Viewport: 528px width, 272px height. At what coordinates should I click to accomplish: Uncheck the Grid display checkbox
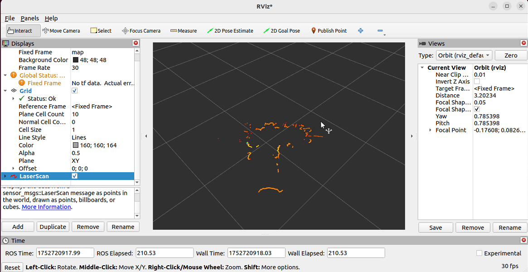pyautogui.click(x=75, y=91)
